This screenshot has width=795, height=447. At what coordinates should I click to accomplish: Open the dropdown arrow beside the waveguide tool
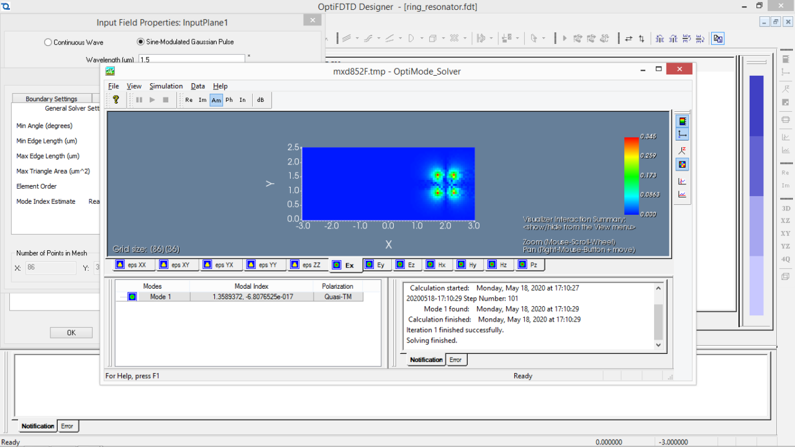click(357, 38)
